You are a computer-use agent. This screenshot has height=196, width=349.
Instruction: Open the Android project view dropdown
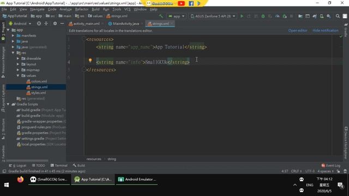pos(20,23)
